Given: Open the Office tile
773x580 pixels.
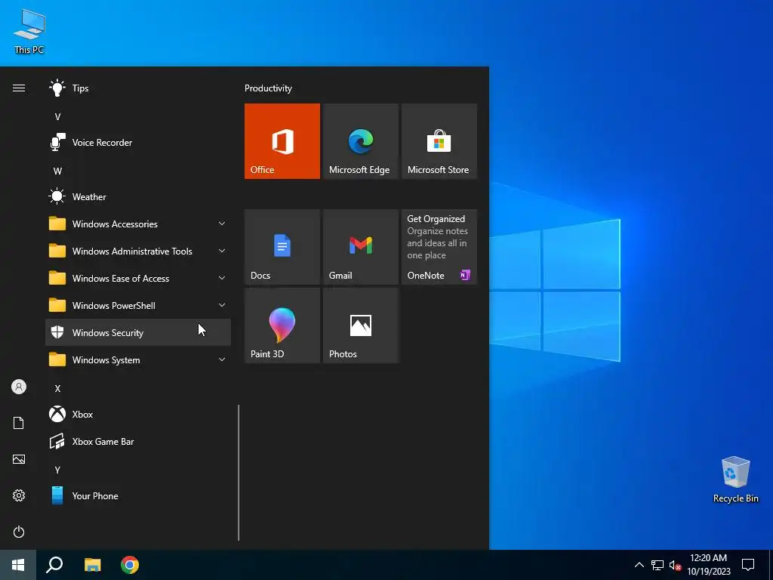Looking at the screenshot, I should click(x=282, y=141).
